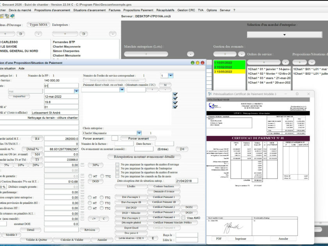Open the Récapitulatifs menu
328x246 pixels.
coord(165,10)
